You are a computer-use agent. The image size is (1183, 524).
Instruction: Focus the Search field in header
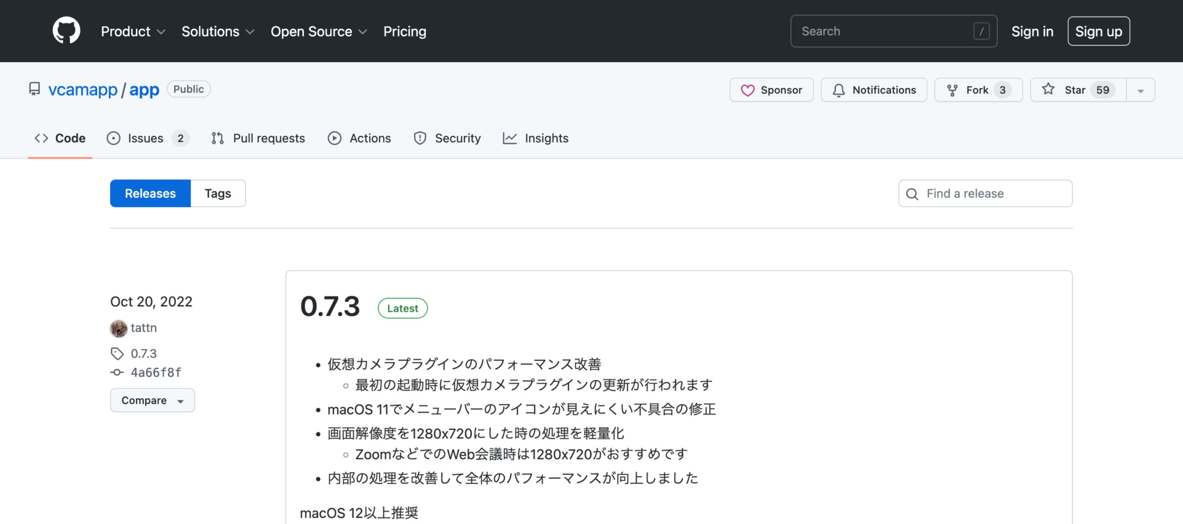(x=894, y=31)
